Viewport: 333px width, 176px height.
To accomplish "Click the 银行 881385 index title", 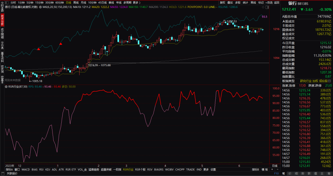I will tap(298, 4).
